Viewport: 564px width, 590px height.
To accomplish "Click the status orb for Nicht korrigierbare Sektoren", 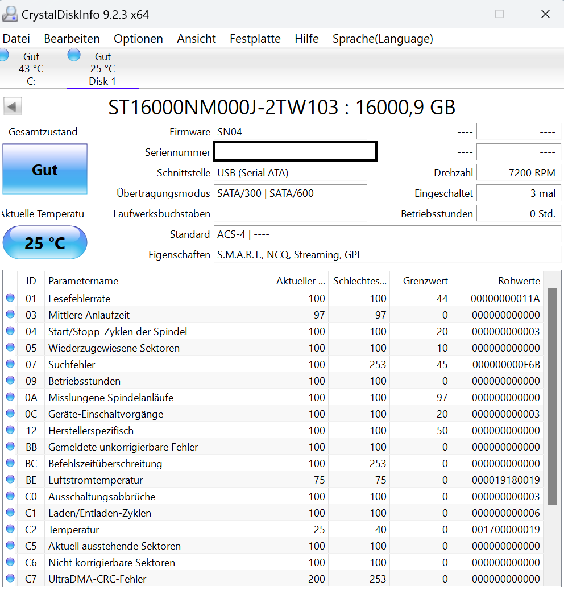I will (x=11, y=562).
